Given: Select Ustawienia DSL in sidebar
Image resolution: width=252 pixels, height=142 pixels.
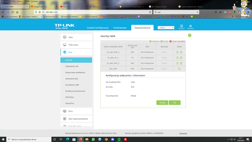Looking at the screenshot, I should 72,79.
